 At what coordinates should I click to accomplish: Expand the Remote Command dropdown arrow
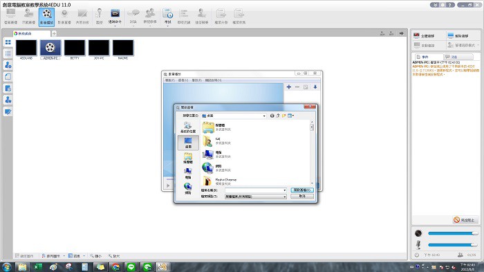tap(115, 26)
